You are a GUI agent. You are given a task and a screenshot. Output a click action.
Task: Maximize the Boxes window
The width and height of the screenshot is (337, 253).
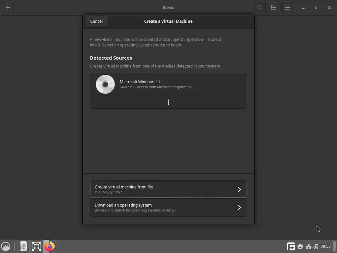[316, 8]
